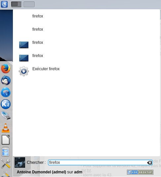This screenshot has width=161, height=177.
Task: Open the blue globe browser icon in dock
Action: tap(6, 92)
